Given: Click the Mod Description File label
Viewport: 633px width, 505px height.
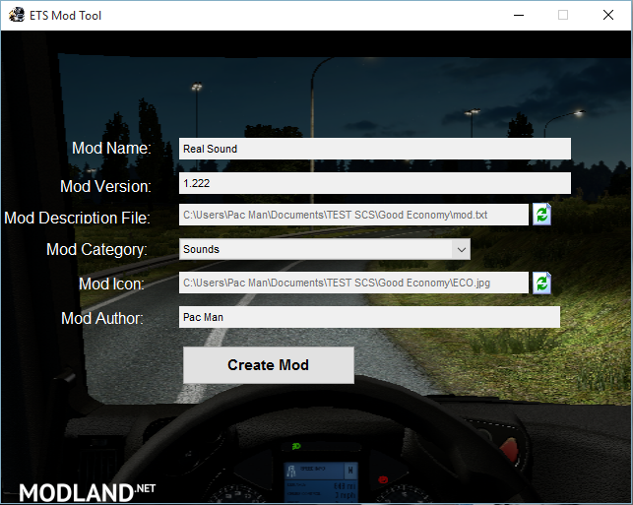Looking at the screenshot, I should (77, 218).
